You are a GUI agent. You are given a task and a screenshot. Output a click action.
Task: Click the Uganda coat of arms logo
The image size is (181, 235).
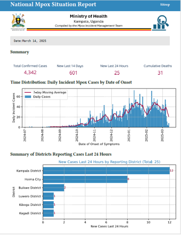coord(18,22)
